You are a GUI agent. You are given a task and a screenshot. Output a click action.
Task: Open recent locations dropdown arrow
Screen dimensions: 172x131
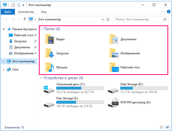pos(19,19)
